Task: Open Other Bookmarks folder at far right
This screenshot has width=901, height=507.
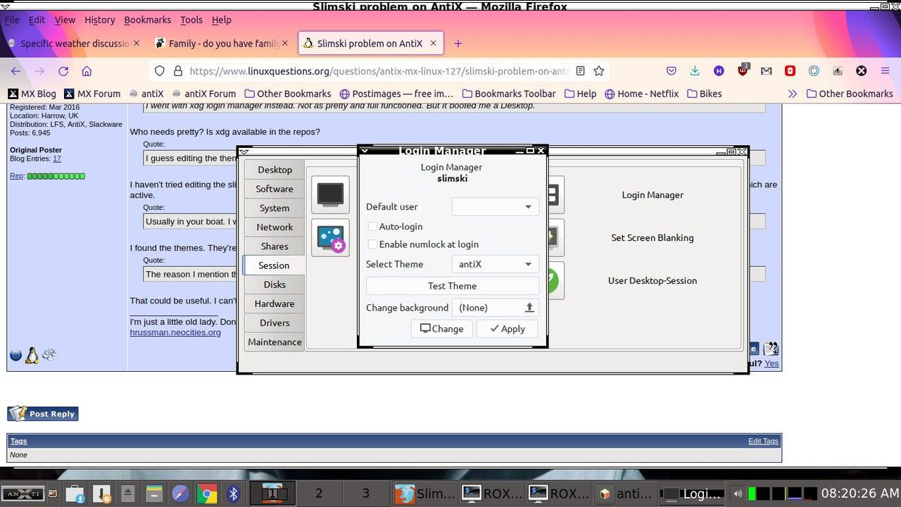Action: [x=850, y=94]
